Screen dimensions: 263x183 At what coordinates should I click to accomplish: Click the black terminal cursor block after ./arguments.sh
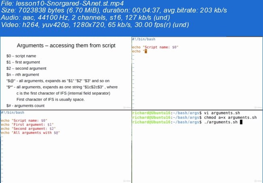(x=241, y=122)
